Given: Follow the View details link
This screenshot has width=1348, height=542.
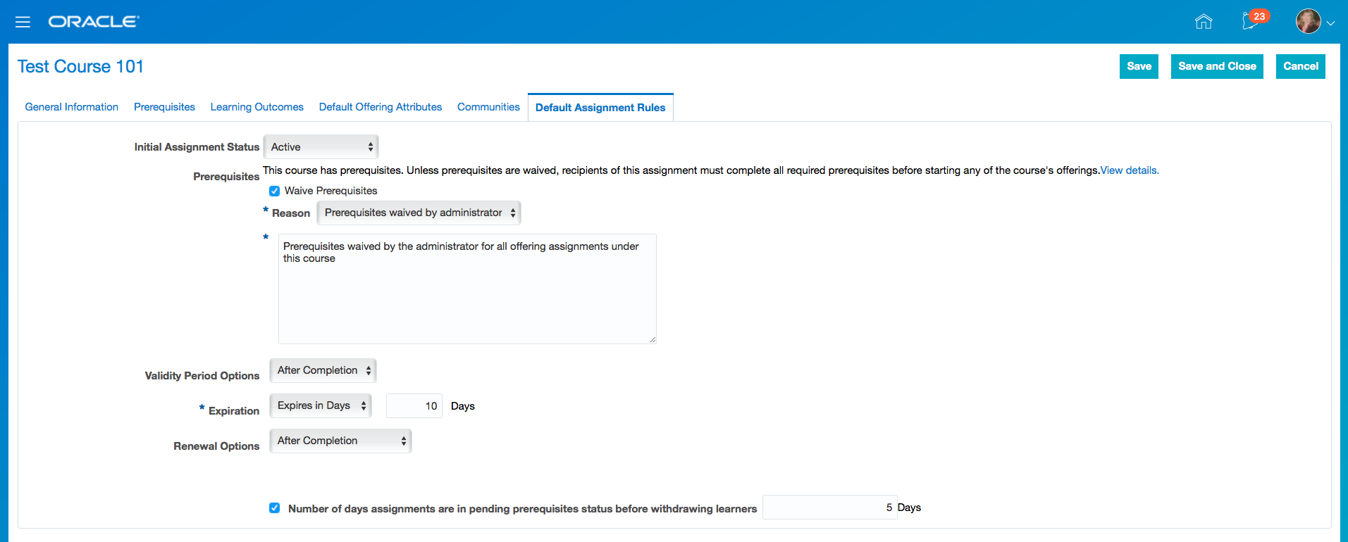Looking at the screenshot, I should (1130, 170).
